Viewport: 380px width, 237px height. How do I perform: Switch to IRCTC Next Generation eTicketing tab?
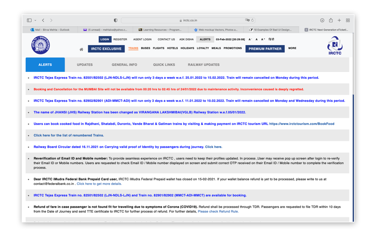(x=326, y=30)
